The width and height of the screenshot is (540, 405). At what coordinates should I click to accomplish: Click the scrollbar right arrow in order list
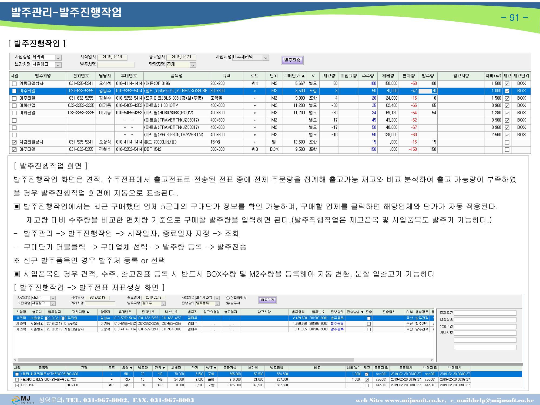pyautogui.click(x=431, y=360)
